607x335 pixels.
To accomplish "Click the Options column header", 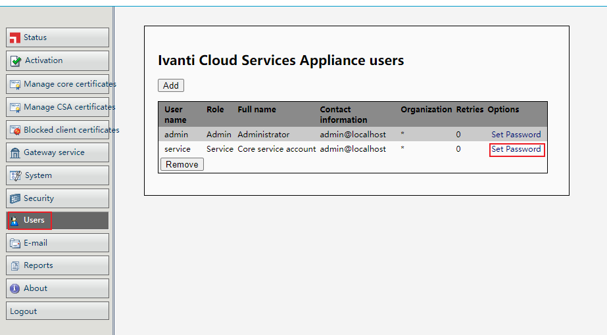I will [503, 110].
